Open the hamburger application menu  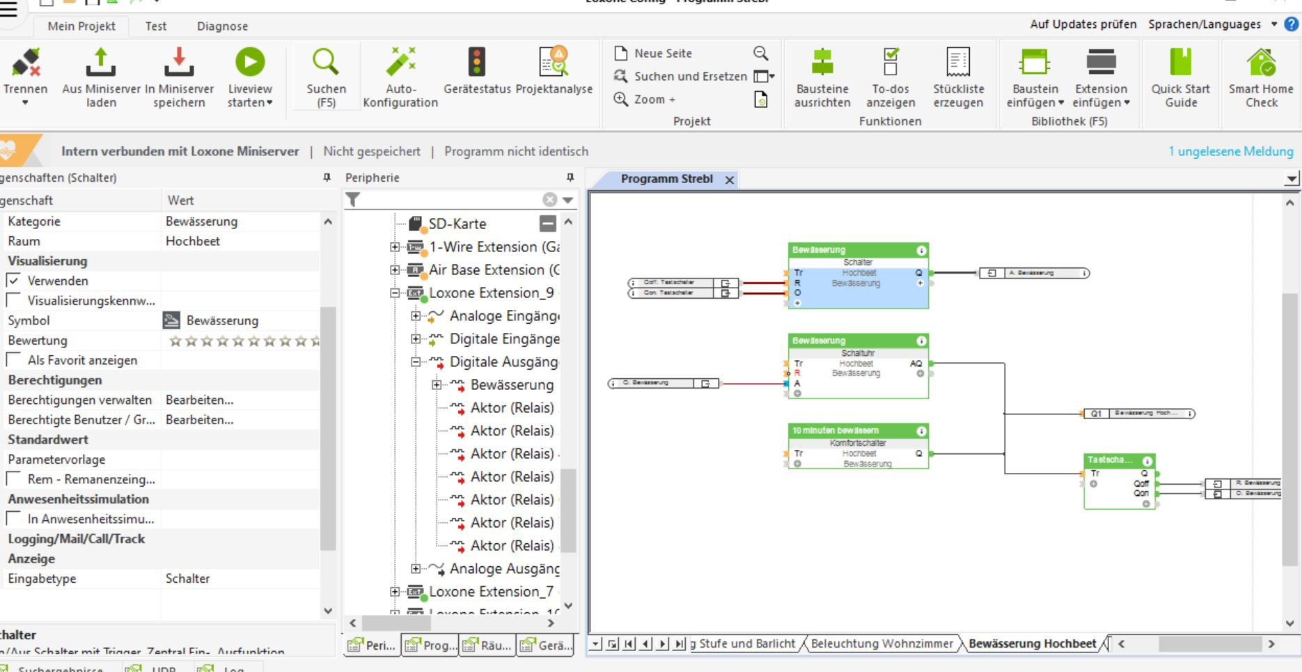pyautogui.click(x=8, y=8)
